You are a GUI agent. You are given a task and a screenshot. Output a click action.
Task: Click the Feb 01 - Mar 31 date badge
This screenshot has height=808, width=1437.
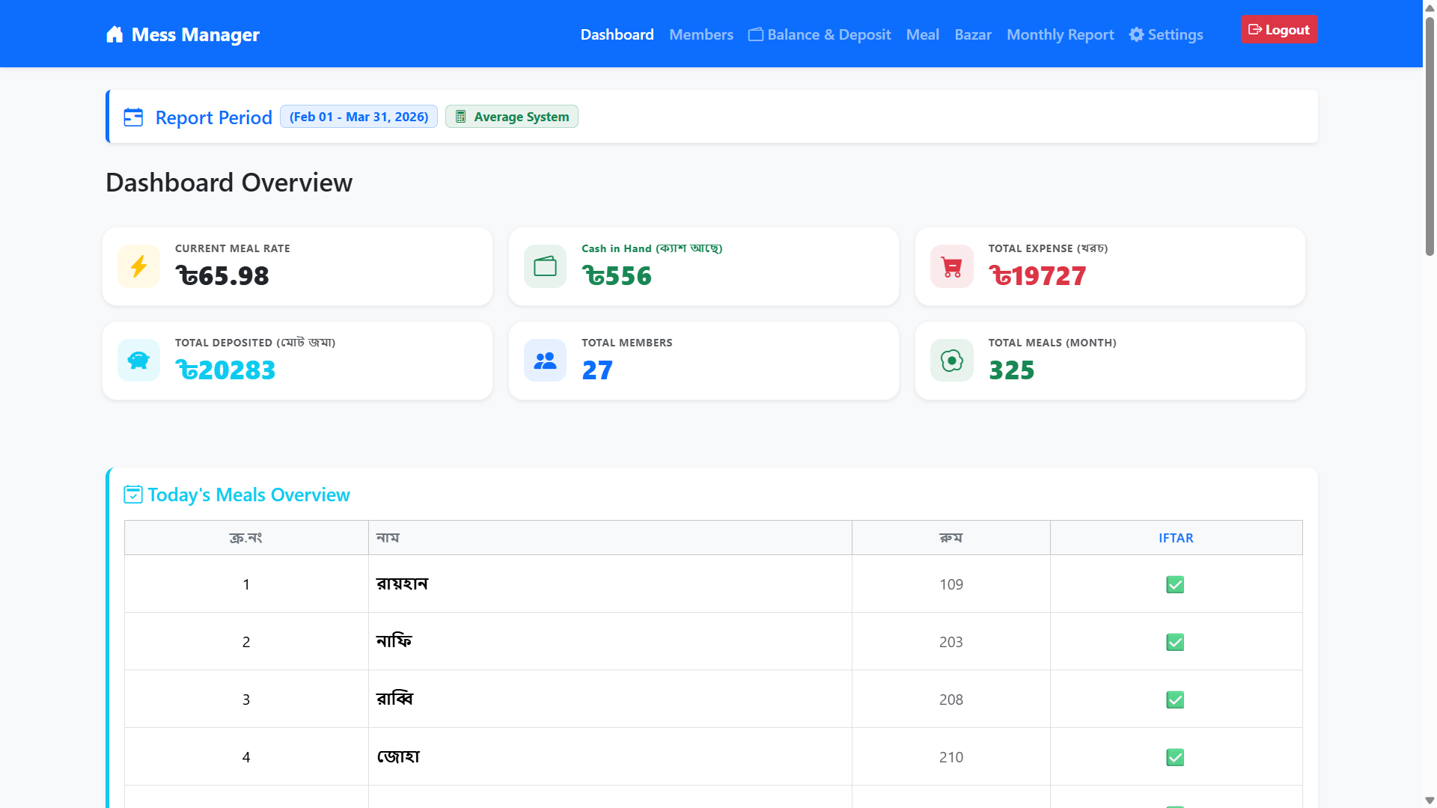(x=359, y=116)
